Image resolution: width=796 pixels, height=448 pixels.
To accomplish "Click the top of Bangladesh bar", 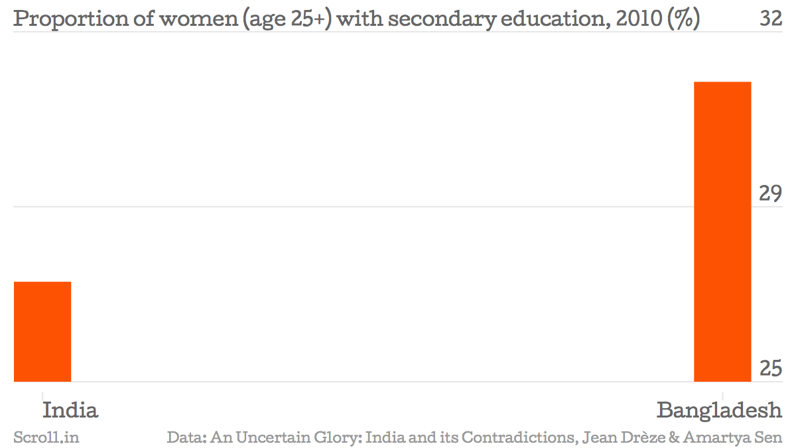I will 722,83.
